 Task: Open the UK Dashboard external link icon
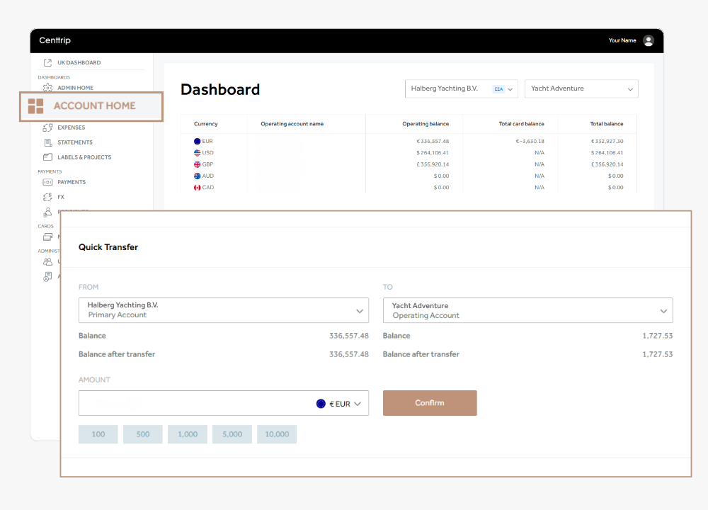pos(48,63)
